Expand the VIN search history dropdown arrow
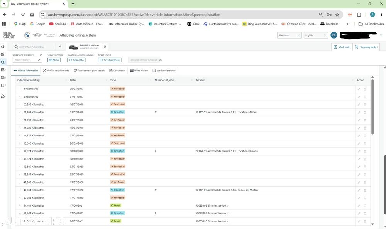This screenshot has height=229, width=386. (x=59, y=47)
